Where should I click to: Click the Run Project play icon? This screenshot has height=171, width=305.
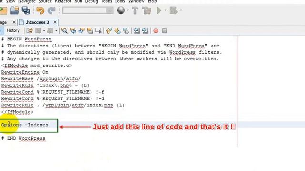[159, 10]
